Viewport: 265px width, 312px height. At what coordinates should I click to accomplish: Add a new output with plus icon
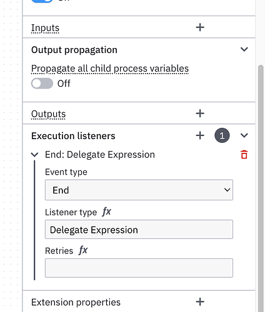click(x=200, y=114)
